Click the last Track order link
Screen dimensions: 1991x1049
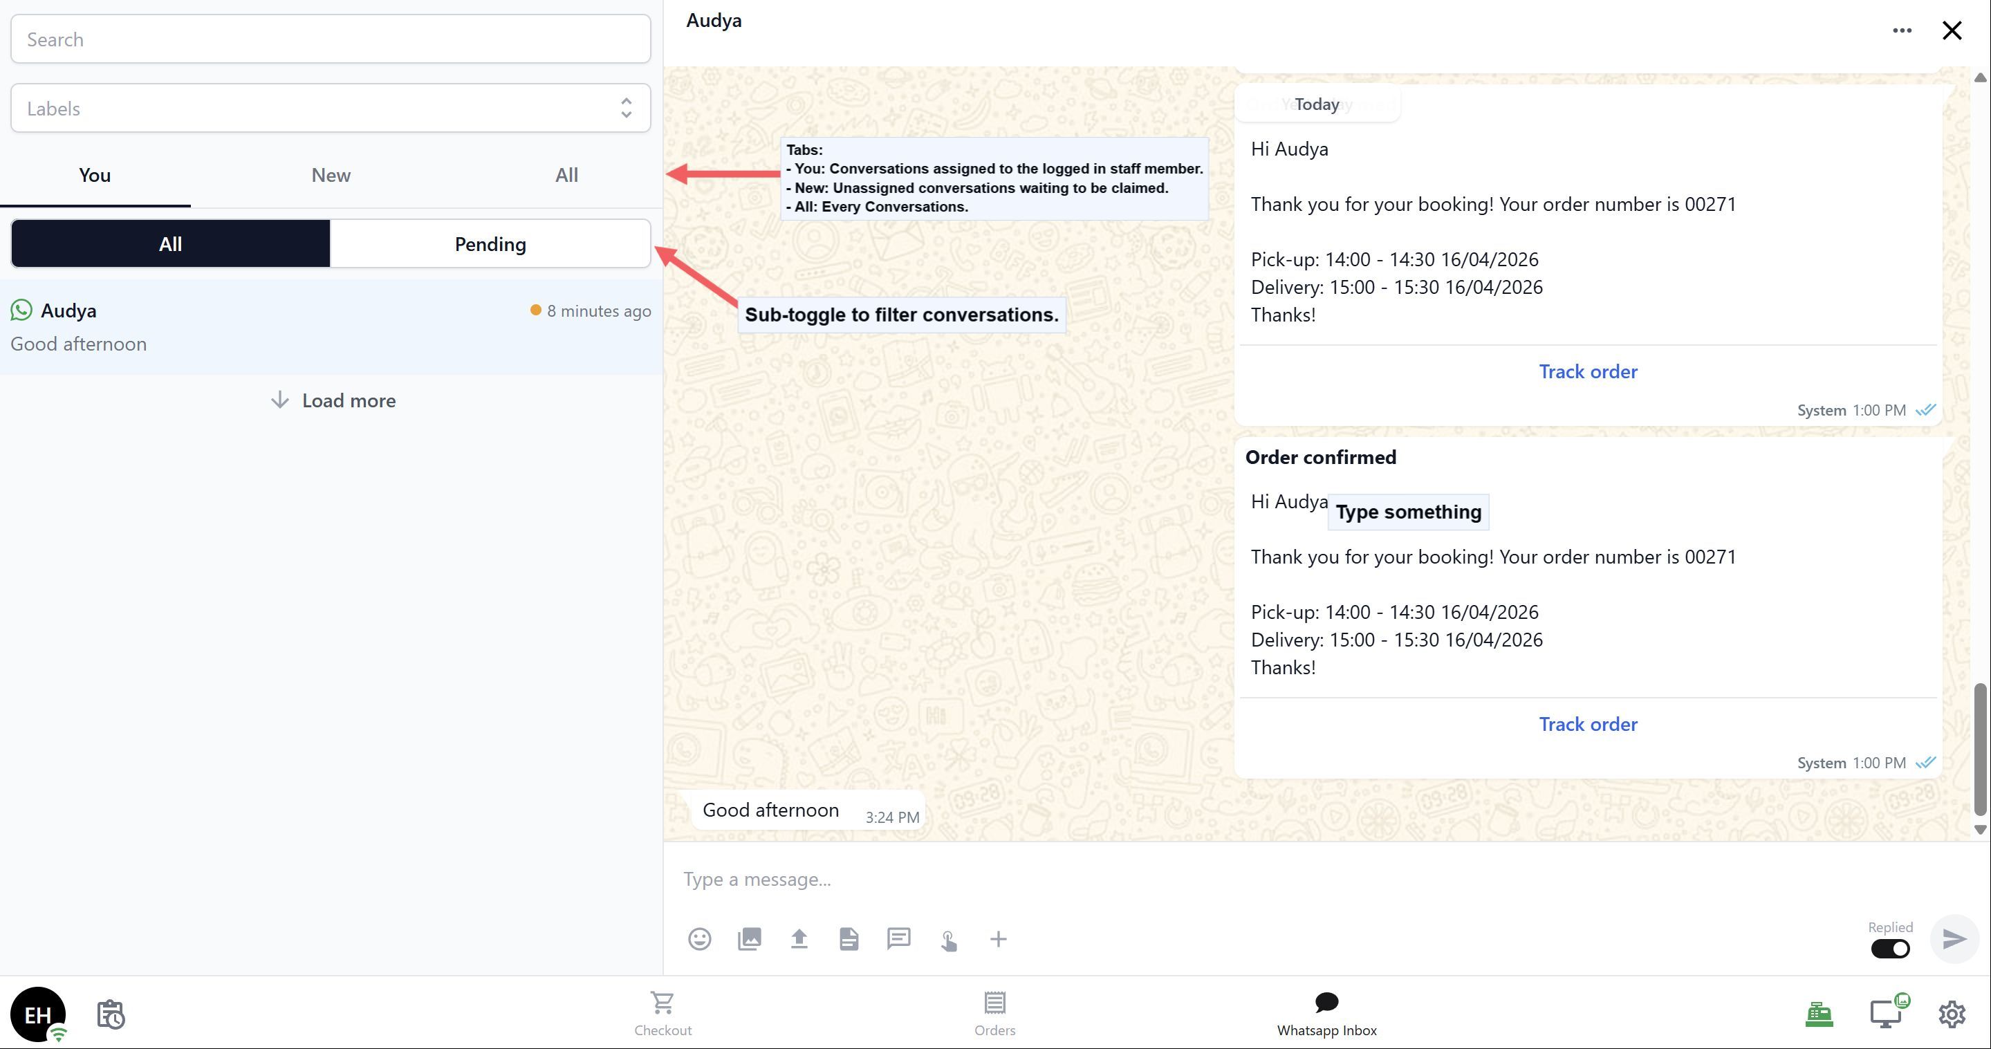[x=1588, y=724]
